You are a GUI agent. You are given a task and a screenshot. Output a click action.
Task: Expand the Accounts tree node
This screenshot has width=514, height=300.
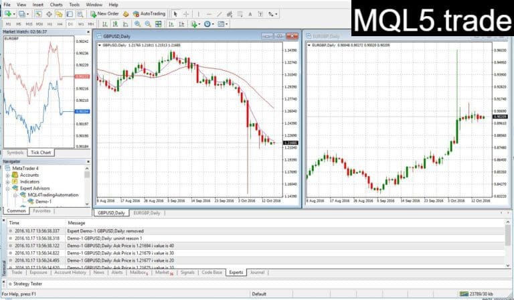(x=7, y=175)
